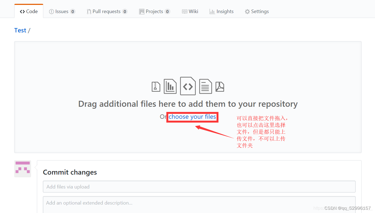The width and height of the screenshot is (375, 213).
Task: Open repository Settings tab
Action: coord(257,11)
